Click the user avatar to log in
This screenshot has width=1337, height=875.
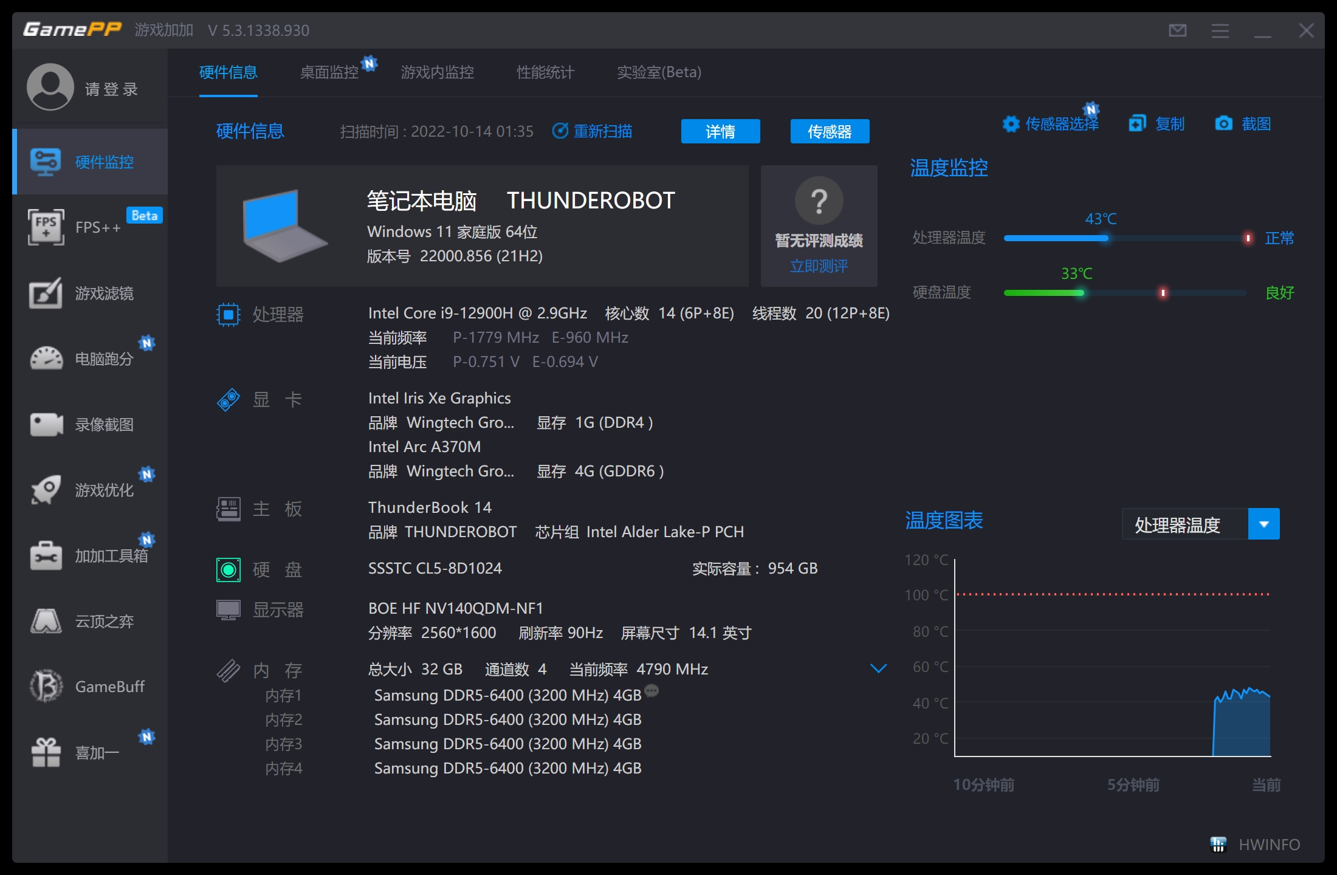click(50, 87)
